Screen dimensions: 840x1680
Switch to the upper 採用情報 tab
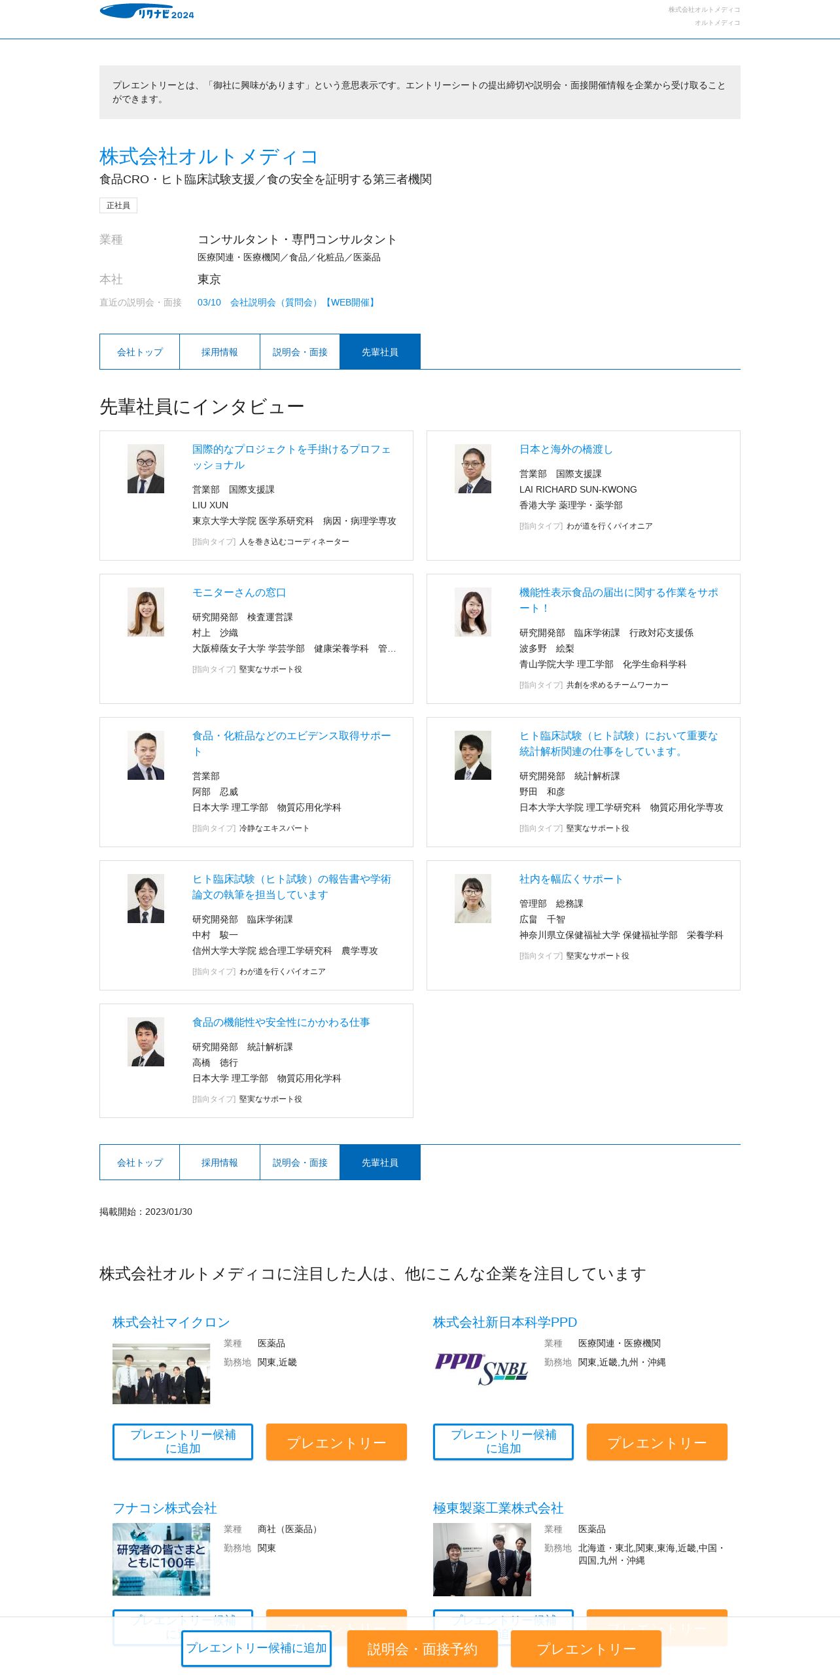point(220,352)
